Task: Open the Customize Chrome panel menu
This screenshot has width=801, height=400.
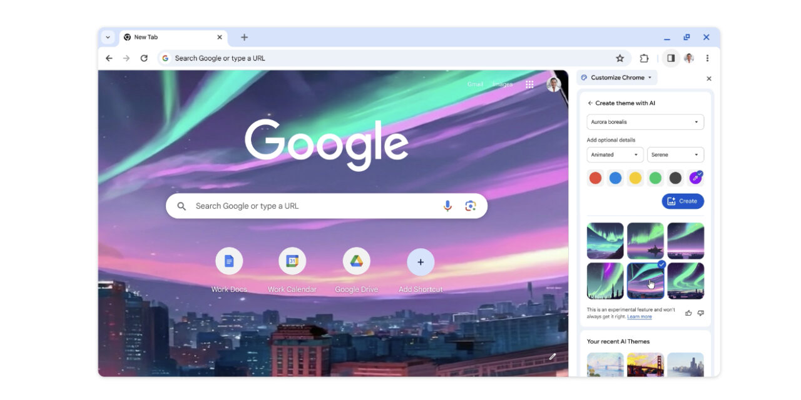Action: (616, 77)
